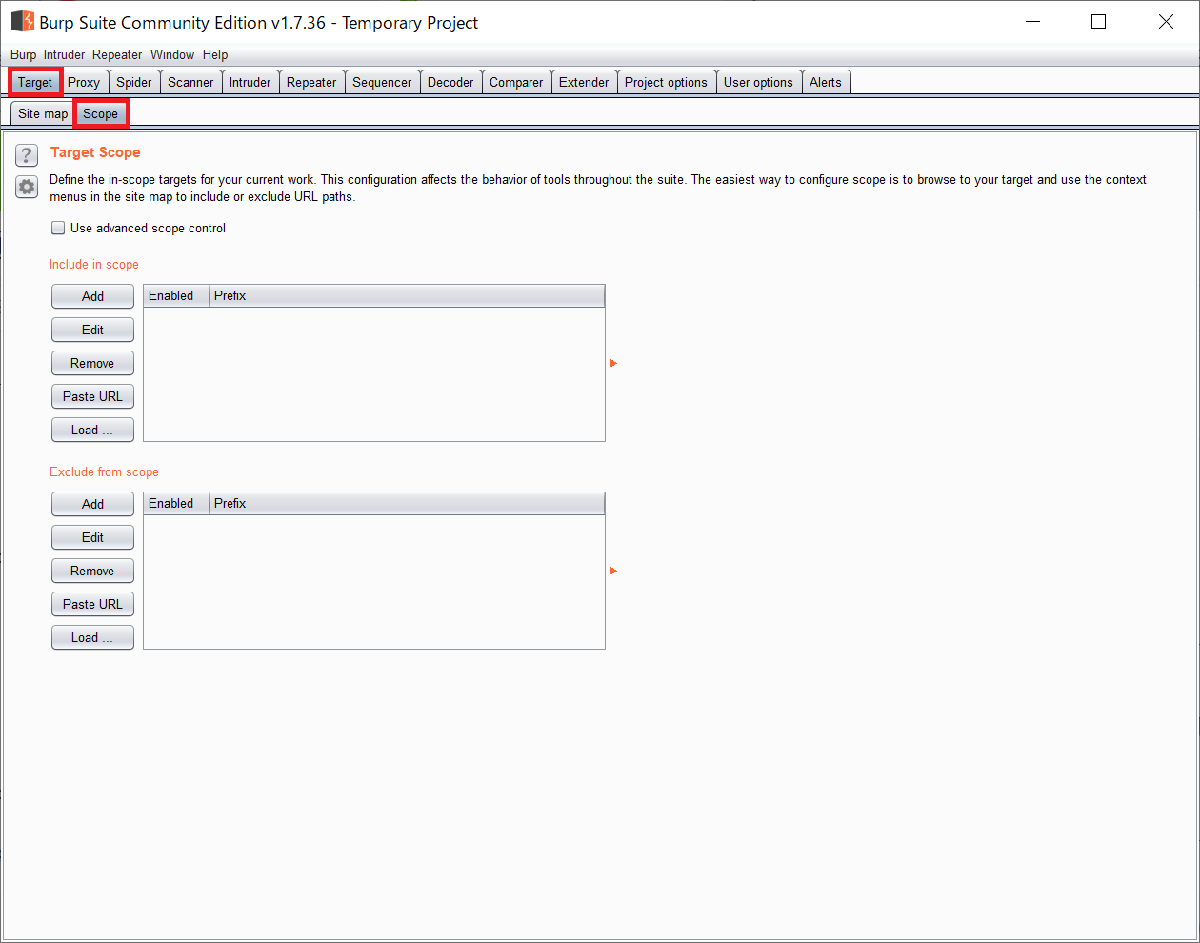Open the Help menu
This screenshot has width=1200, height=943.
coord(215,54)
